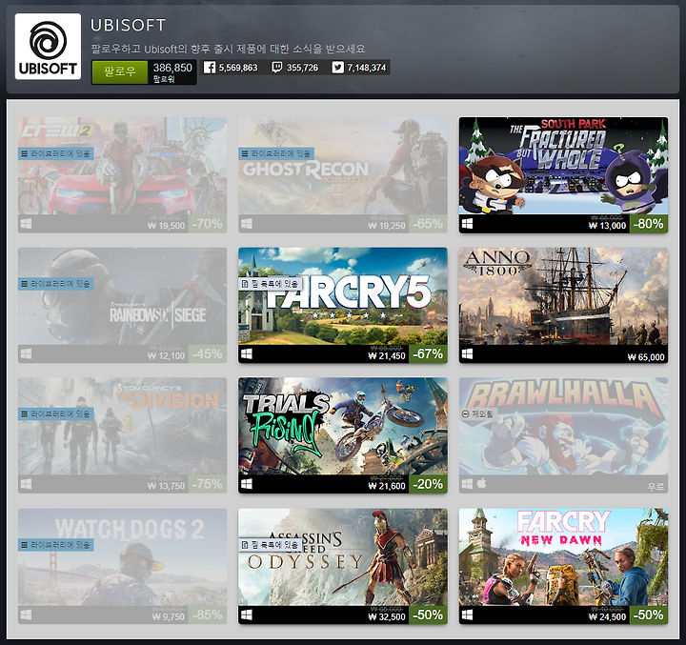Click the Apple icon on Brawlhalla card

[481, 484]
